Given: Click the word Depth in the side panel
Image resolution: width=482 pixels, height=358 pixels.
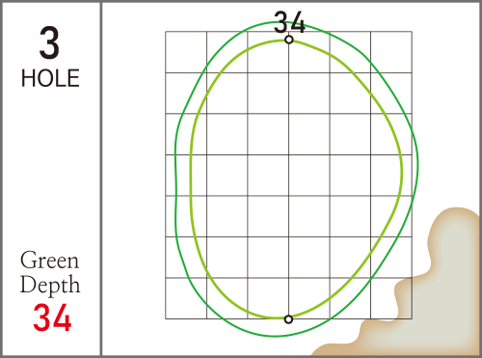Looking at the screenshot, I should [50, 285].
